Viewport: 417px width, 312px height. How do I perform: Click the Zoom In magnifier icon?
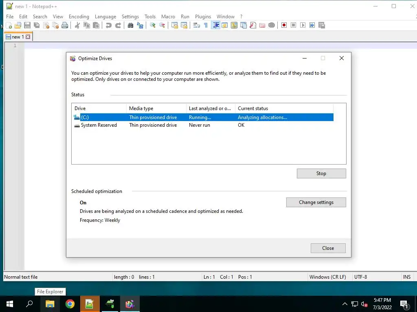point(152,26)
